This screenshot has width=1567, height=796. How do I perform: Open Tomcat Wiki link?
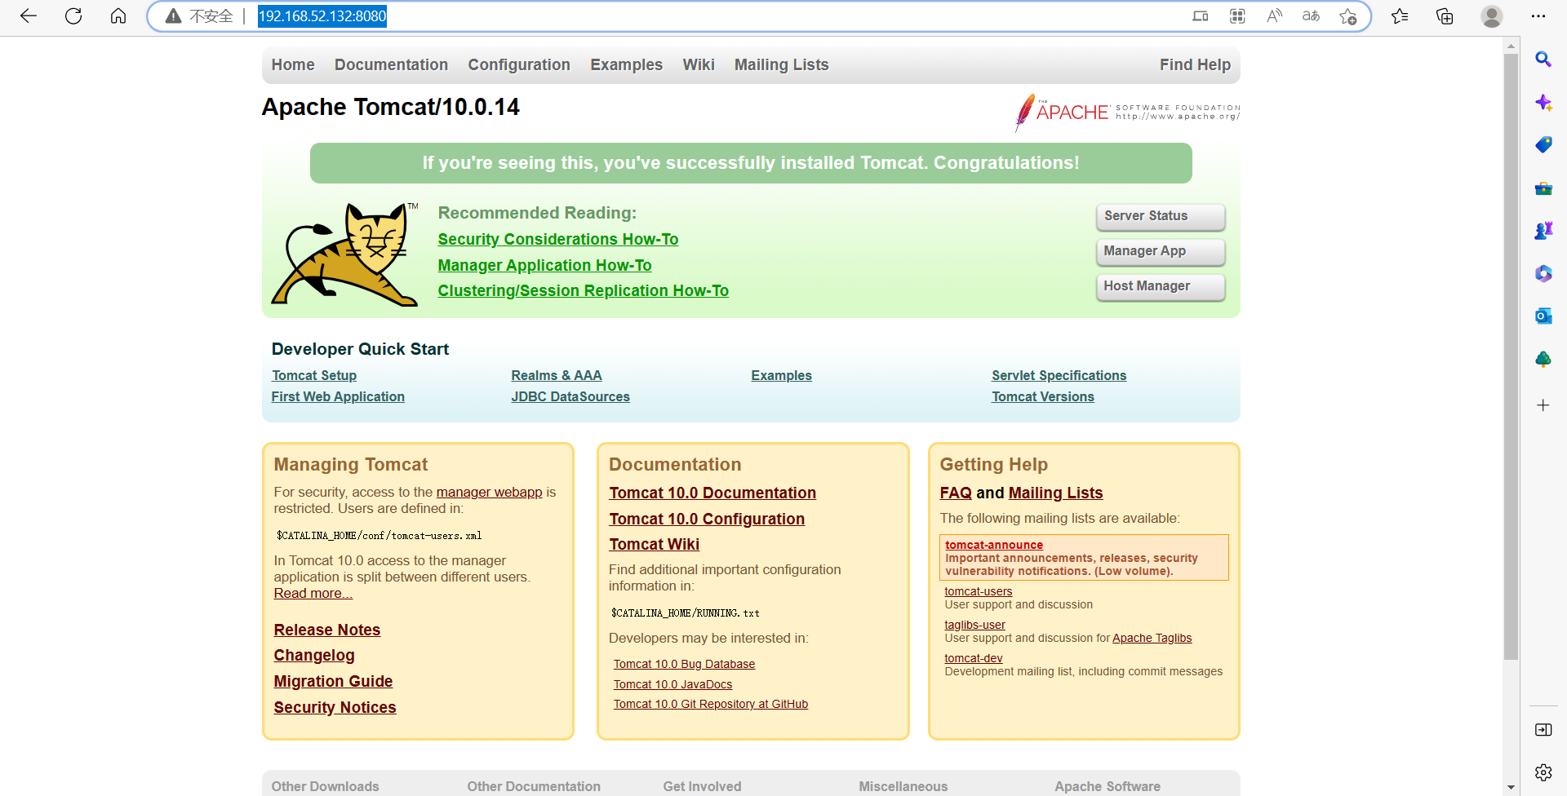[x=654, y=544]
